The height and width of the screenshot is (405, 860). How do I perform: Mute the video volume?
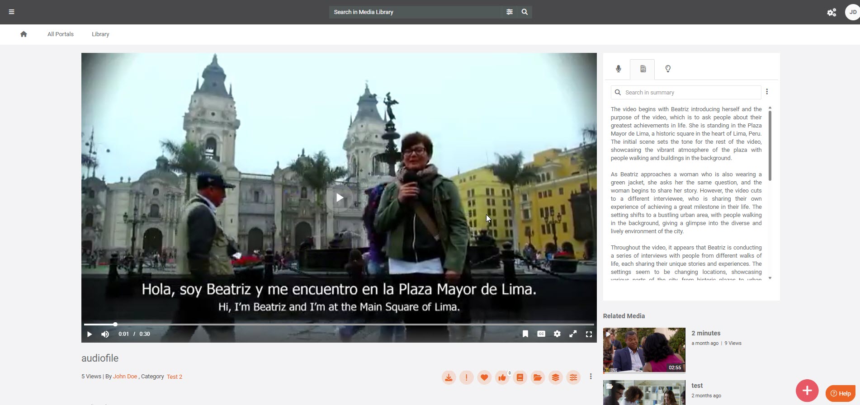click(105, 334)
